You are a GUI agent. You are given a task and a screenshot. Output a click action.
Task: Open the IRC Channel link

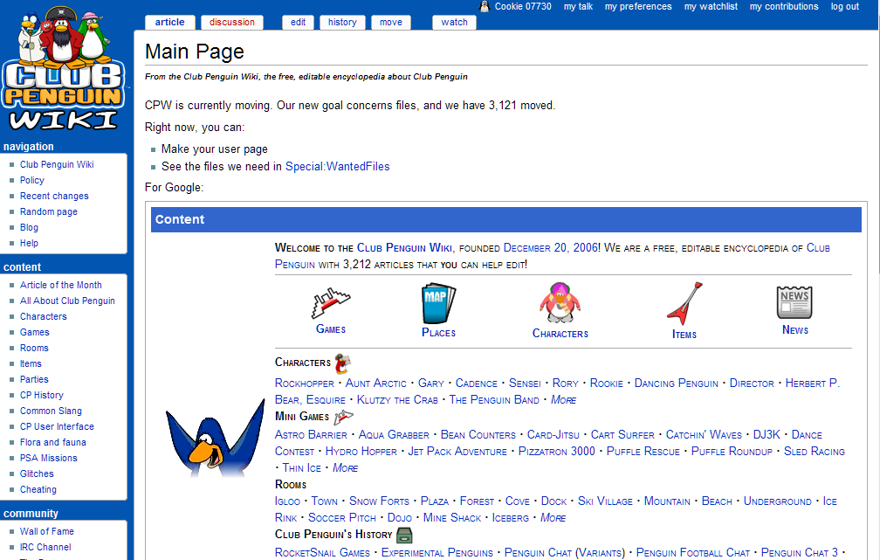click(45, 547)
